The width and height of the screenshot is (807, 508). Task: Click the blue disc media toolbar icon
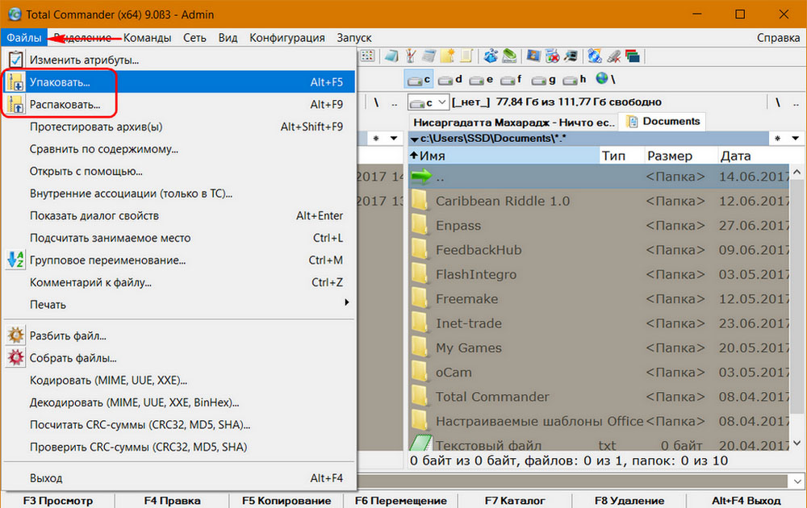tap(595, 56)
